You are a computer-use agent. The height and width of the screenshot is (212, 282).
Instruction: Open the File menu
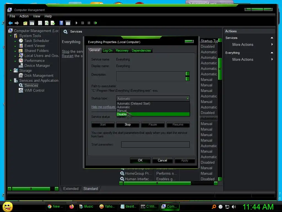click(12, 16)
